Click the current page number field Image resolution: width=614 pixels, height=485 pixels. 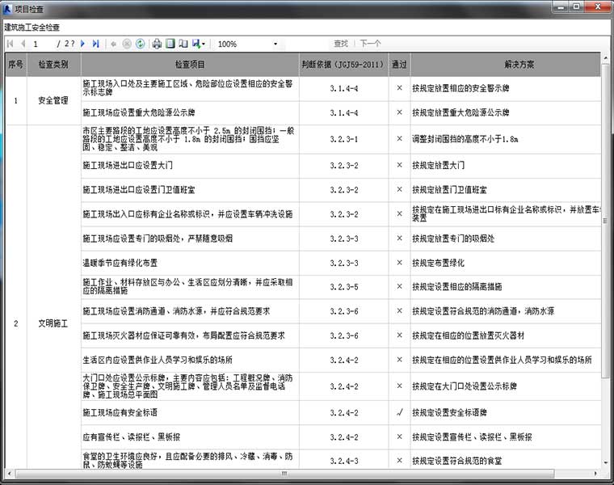(x=42, y=44)
